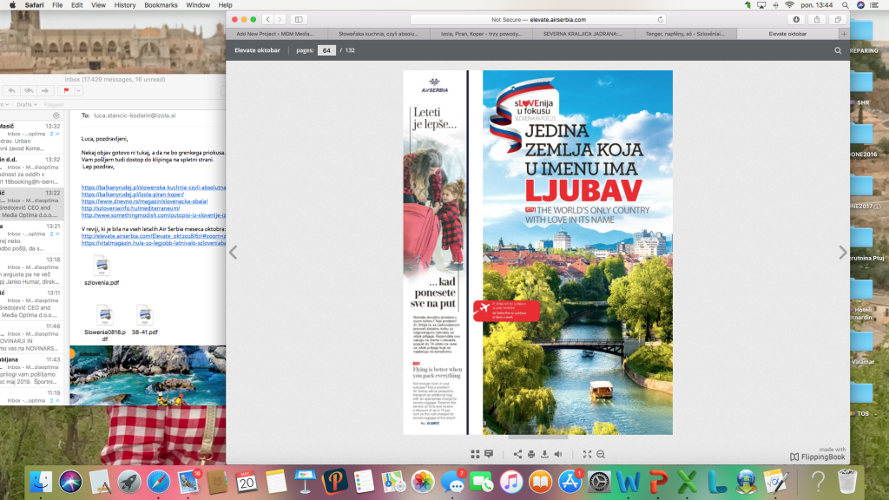The width and height of the screenshot is (889, 500).
Task: Enter fullscreen mode in FlippingBook viewer
Action: click(x=588, y=454)
